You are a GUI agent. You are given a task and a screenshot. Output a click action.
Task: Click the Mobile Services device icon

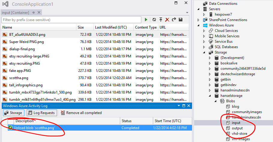click(211, 36)
